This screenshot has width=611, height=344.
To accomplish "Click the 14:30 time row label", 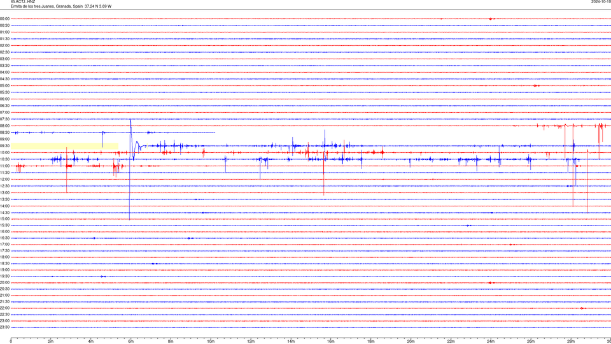I will click(4, 213).
